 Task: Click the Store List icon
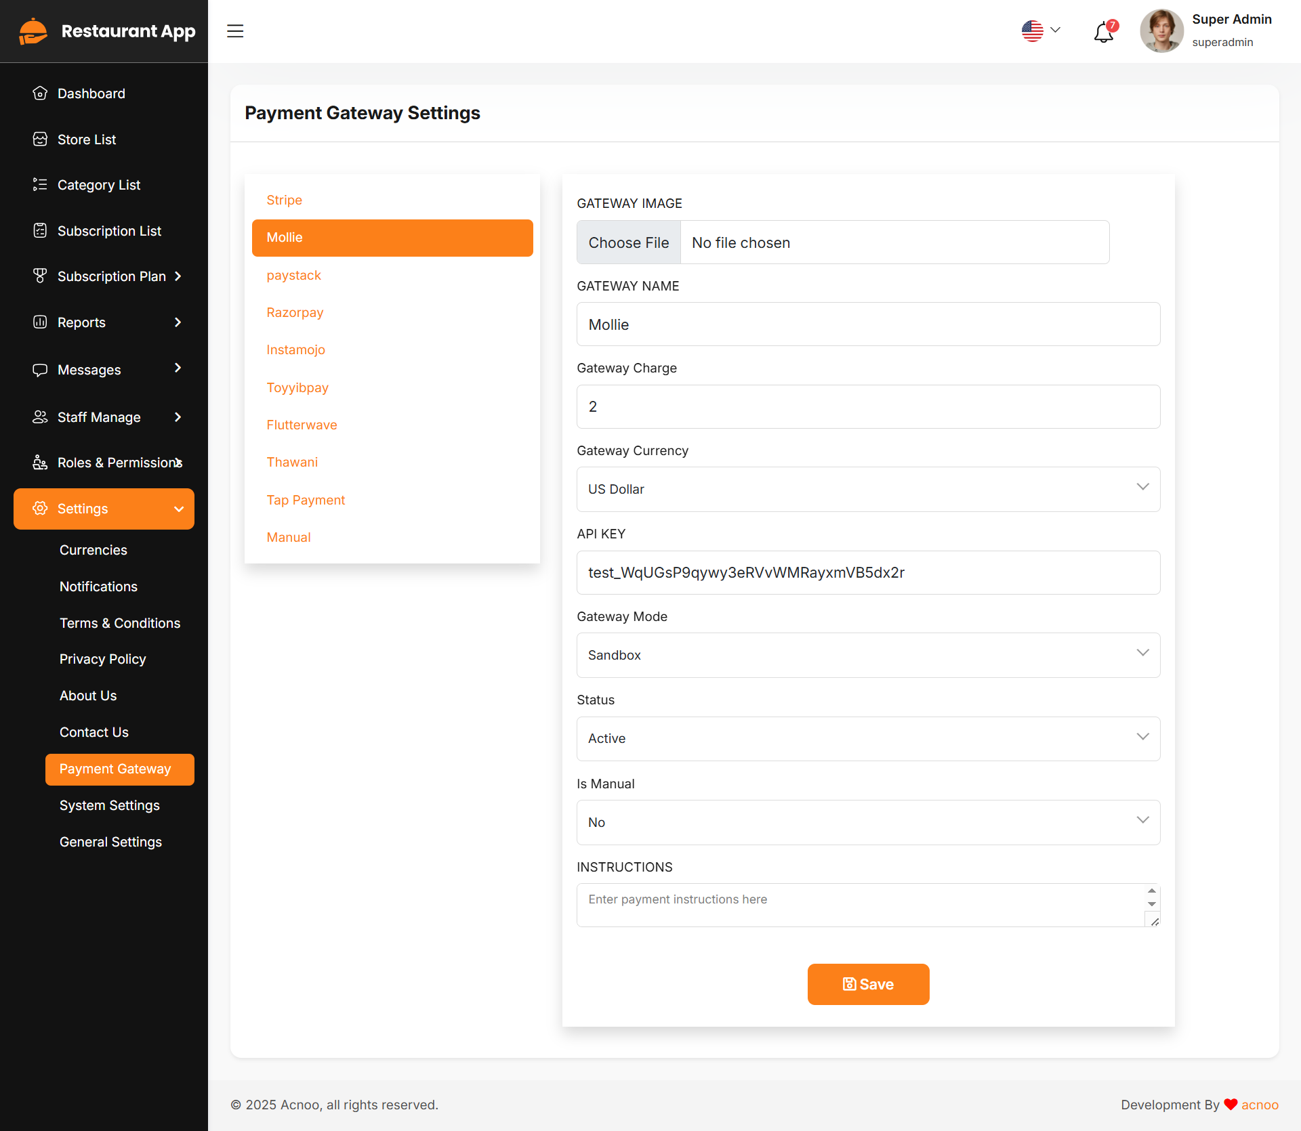click(40, 140)
